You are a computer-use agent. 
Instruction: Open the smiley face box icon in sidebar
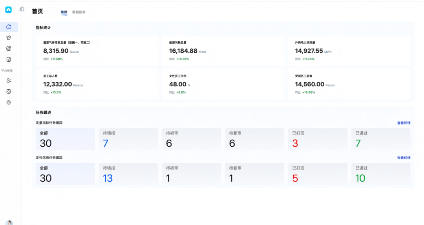9,91
